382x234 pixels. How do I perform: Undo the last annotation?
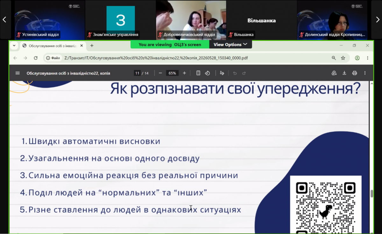235,73
